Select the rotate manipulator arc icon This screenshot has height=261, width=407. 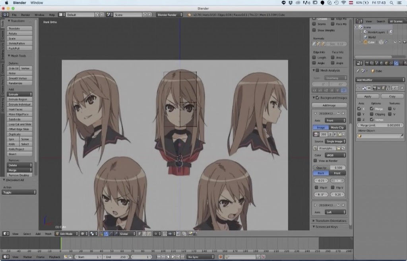pyautogui.click(x=111, y=234)
